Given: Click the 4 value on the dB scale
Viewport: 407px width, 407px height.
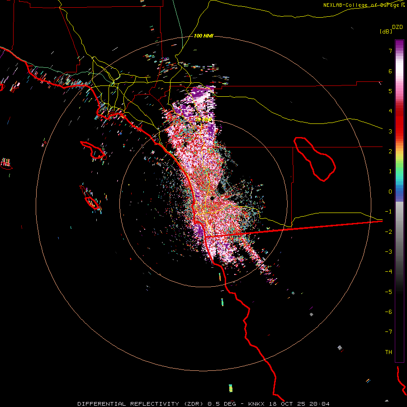Looking at the screenshot, I should [390, 111].
